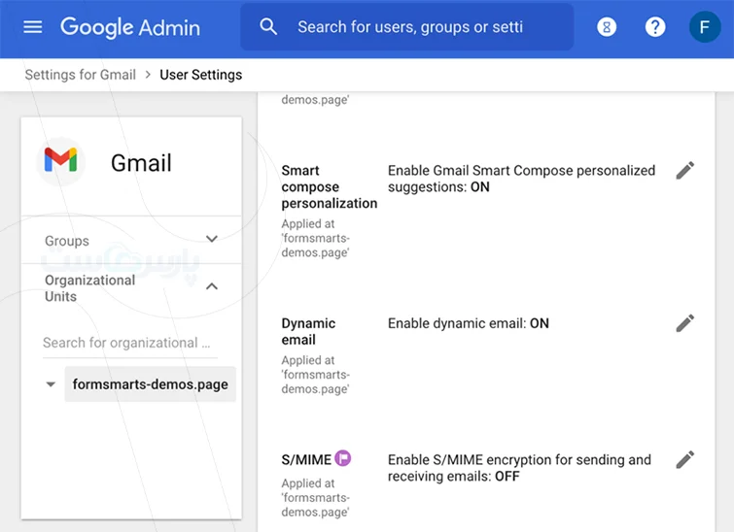Collapse the Organizational Units chevron
Screen dimensions: 734x532
tap(212, 286)
